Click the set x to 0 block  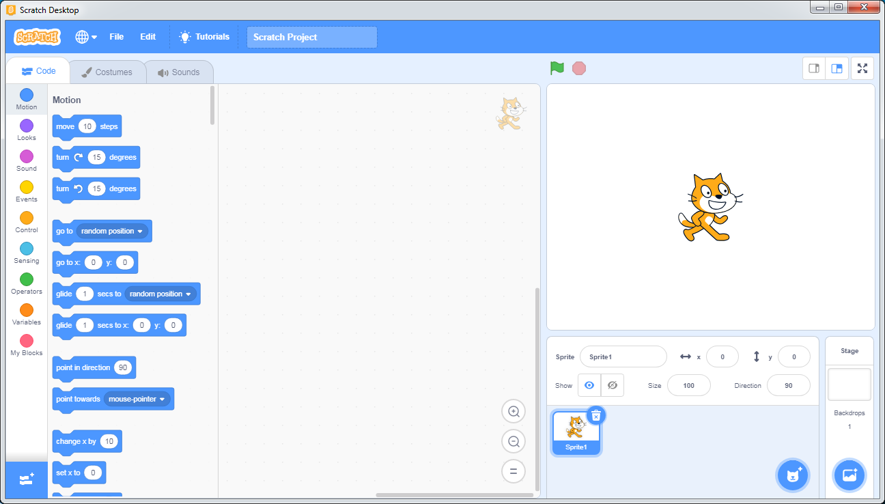click(79, 473)
